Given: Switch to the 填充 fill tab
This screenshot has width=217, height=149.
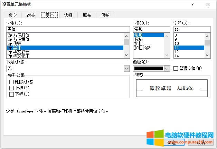Looking at the screenshot, I should point(87,15).
